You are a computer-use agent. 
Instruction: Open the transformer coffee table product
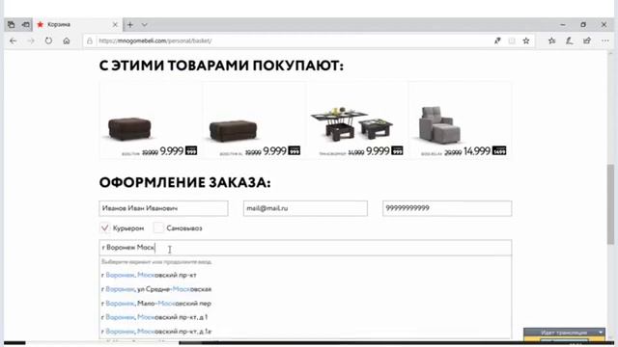[x=357, y=120]
